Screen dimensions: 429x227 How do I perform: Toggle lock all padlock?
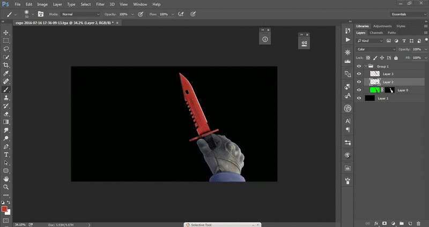point(396,58)
